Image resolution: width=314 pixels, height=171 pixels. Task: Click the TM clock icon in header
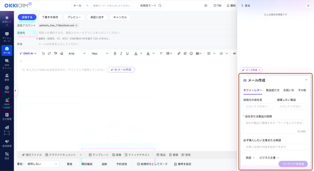coord(217,6)
